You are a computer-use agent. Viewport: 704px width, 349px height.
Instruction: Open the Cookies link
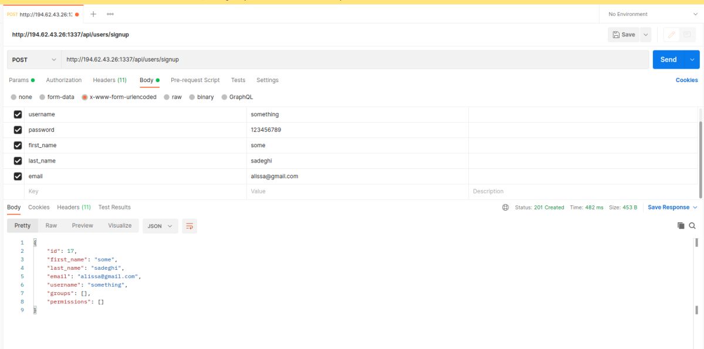[x=687, y=80]
